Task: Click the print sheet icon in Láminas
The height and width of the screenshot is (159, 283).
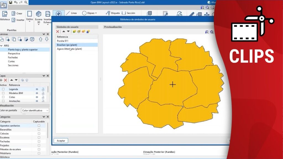Action: click(x=32, y=39)
